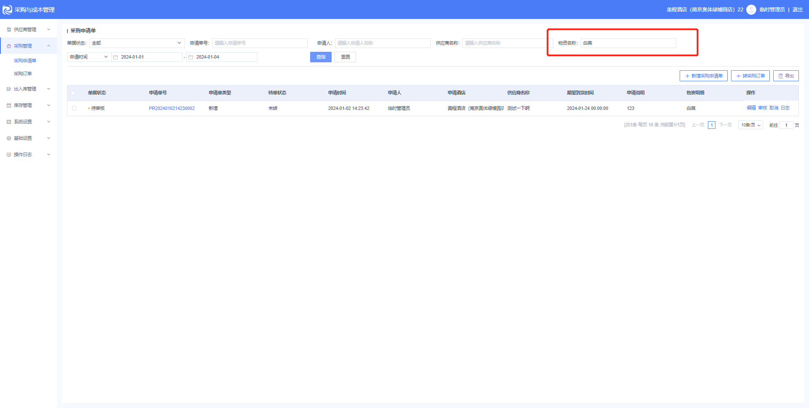Click 编辑 action in the table row

(751, 108)
